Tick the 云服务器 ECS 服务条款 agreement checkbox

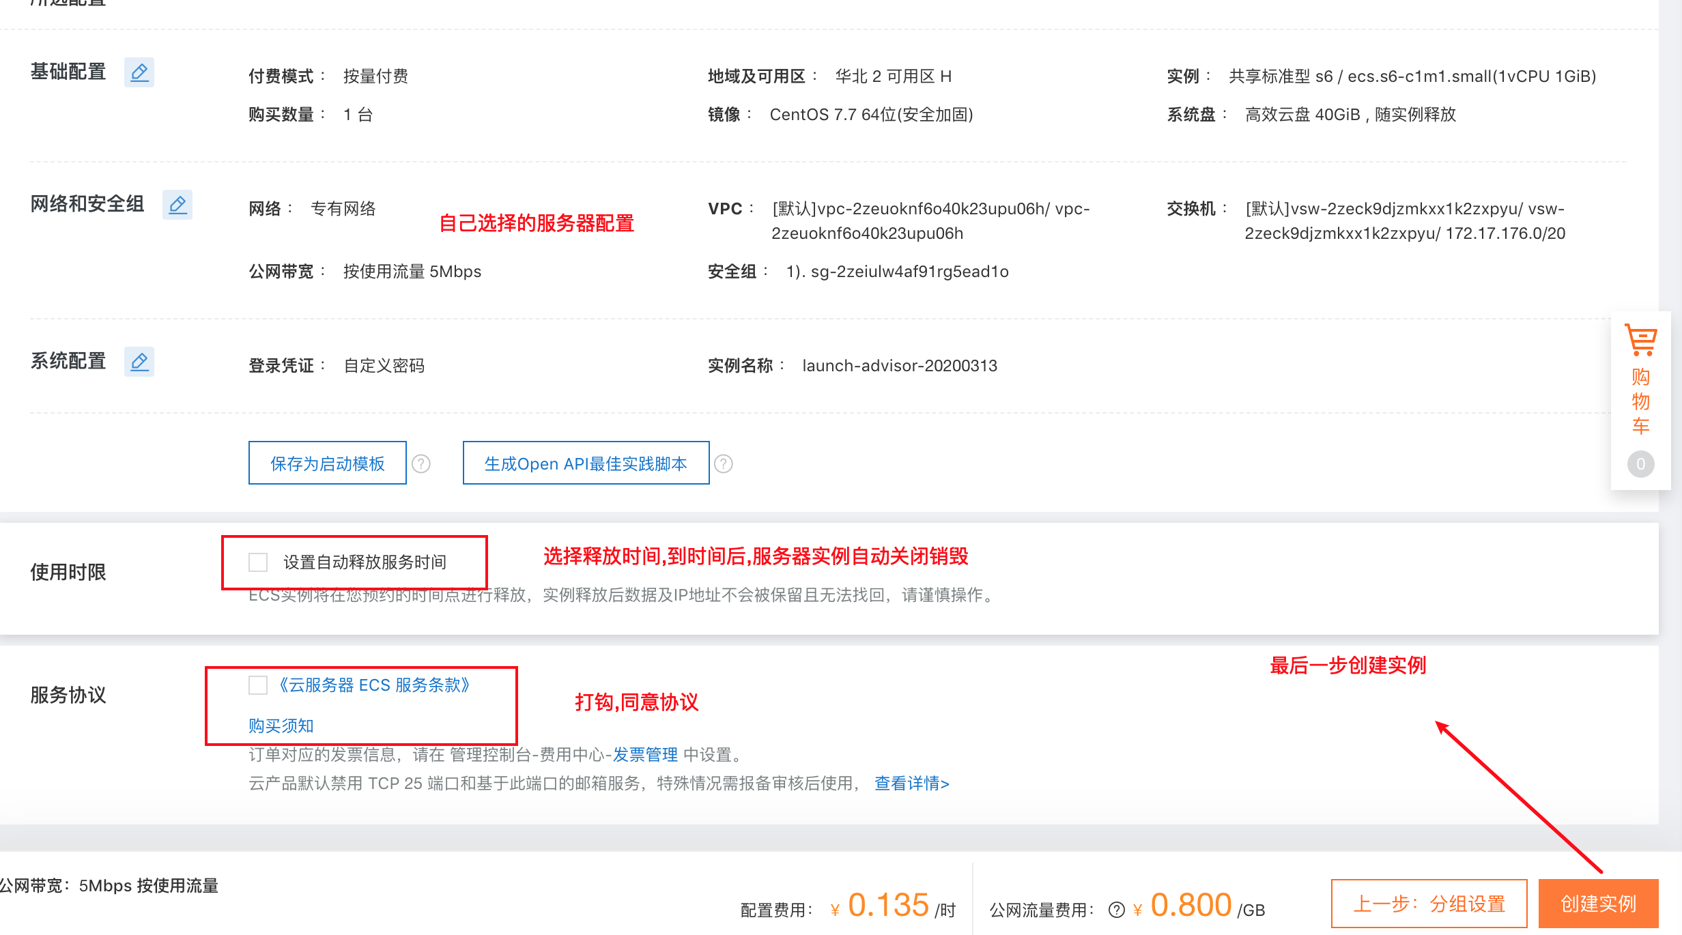click(258, 685)
